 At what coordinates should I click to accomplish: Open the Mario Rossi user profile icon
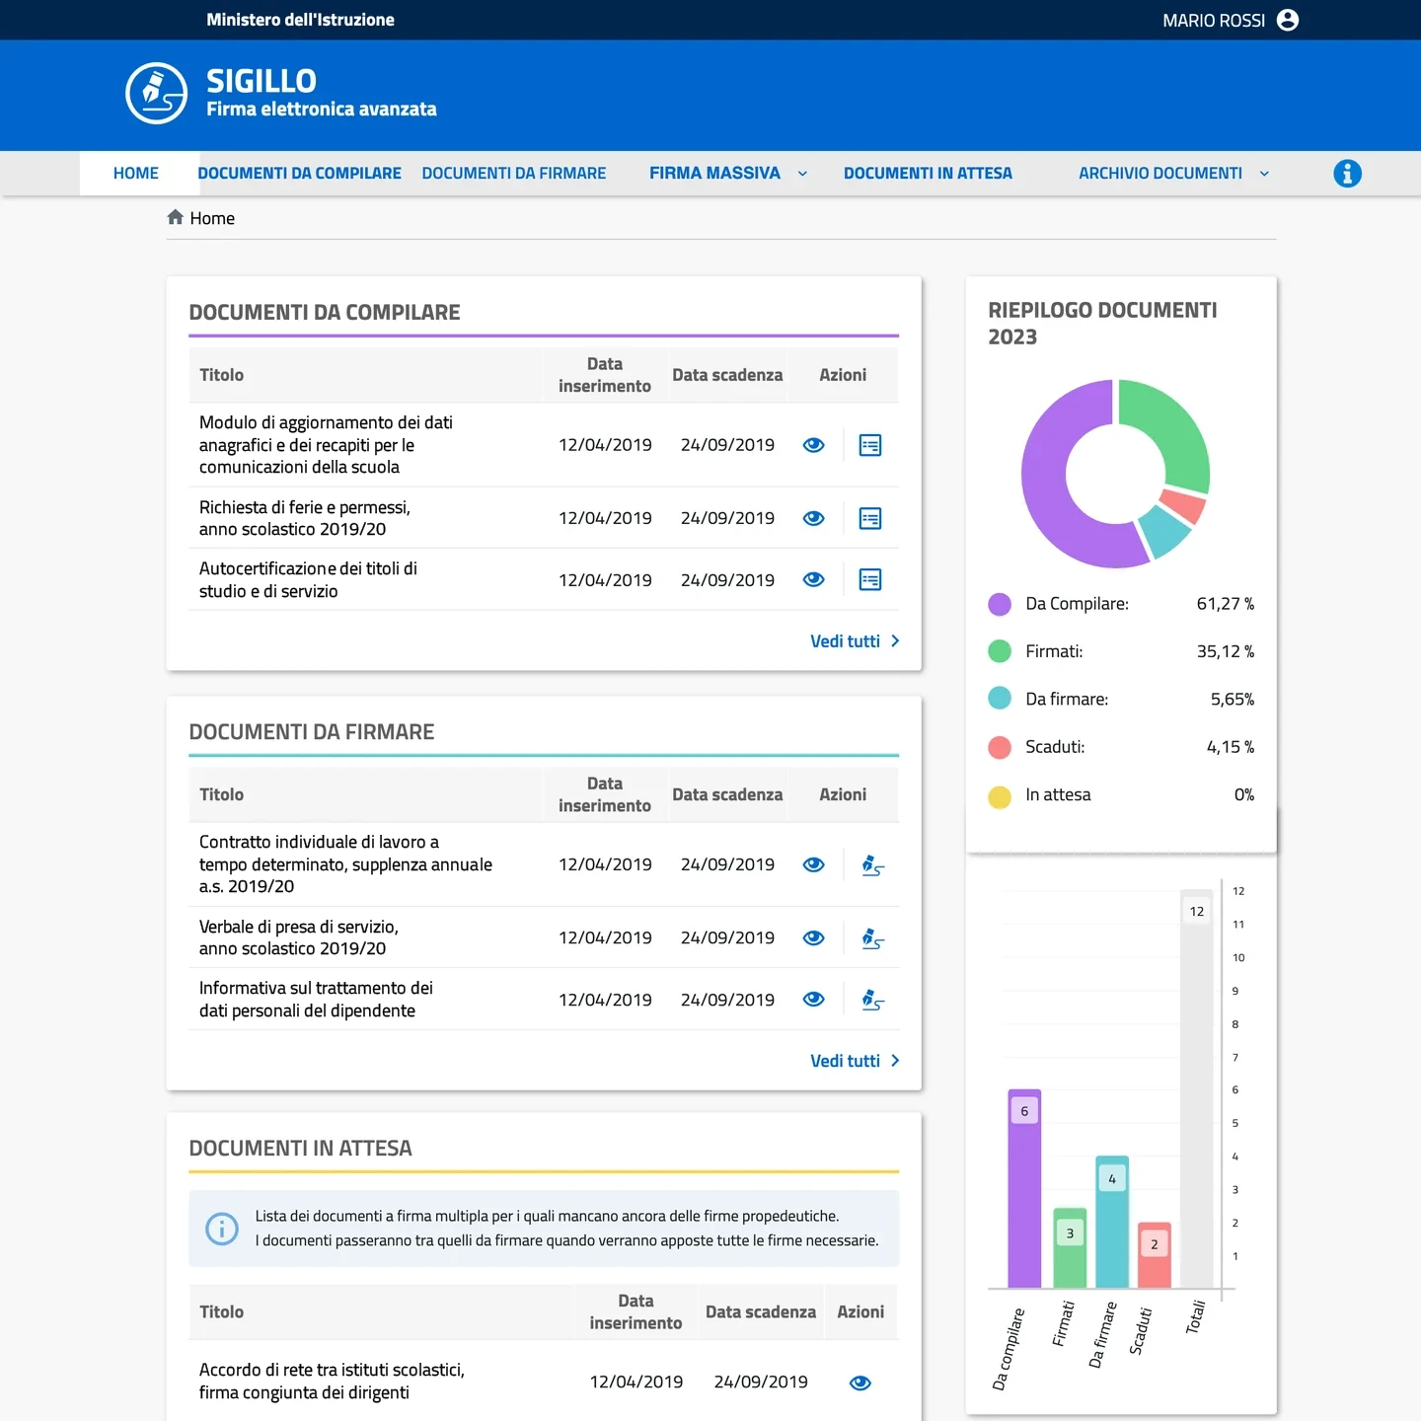[1288, 20]
